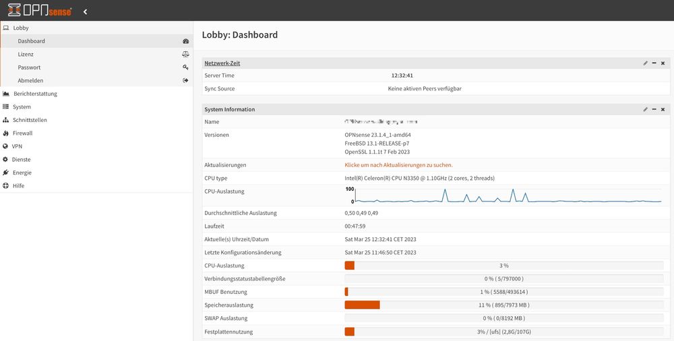
Task: Expand the Hilfe menu
Action: pos(96,186)
